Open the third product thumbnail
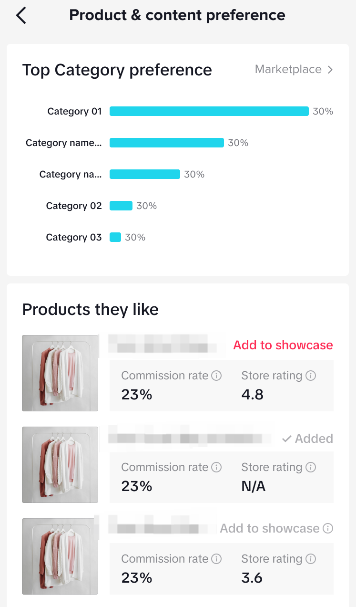Image resolution: width=356 pixels, height=607 pixels. pyautogui.click(x=60, y=556)
